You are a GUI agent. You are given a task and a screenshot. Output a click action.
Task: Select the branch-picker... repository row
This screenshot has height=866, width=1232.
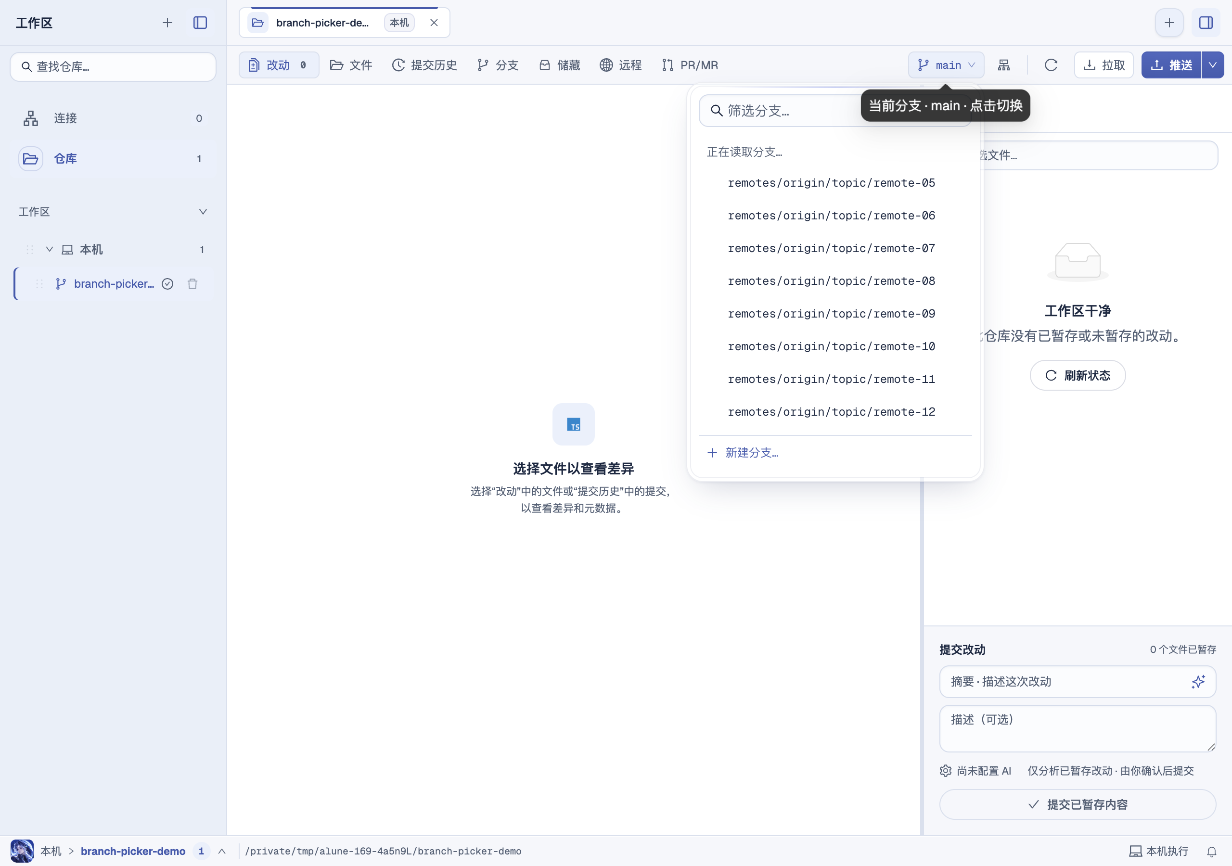click(114, 284)
